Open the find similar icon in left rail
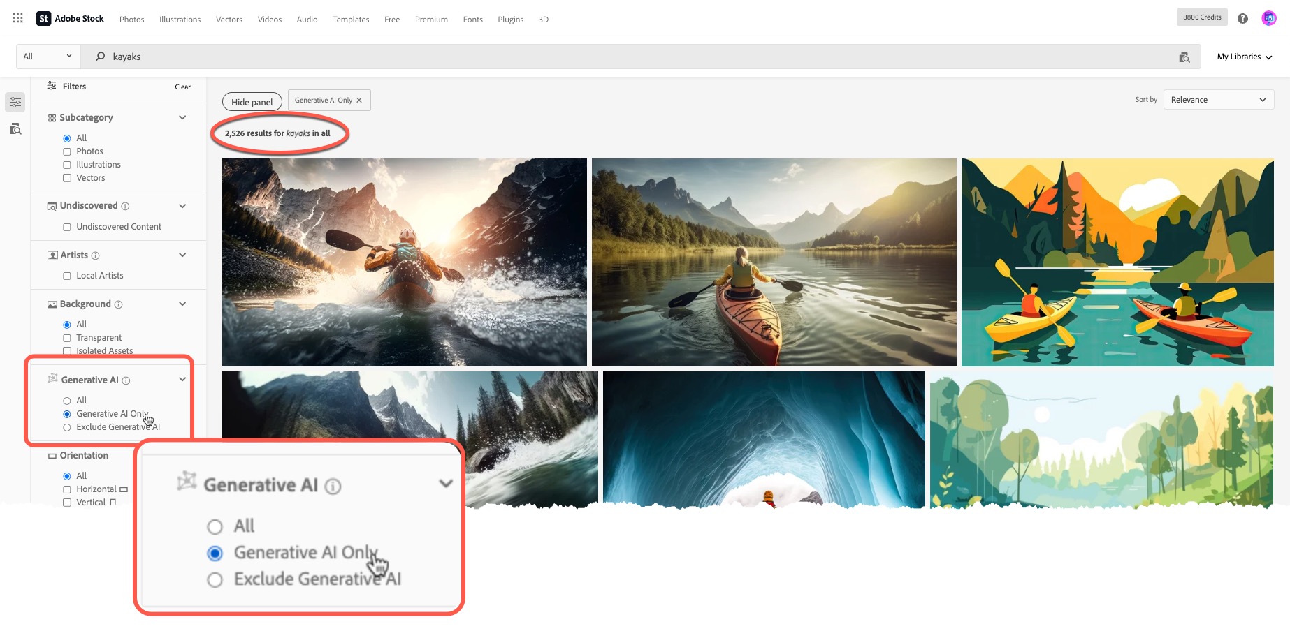 click(x=15, y=129)
